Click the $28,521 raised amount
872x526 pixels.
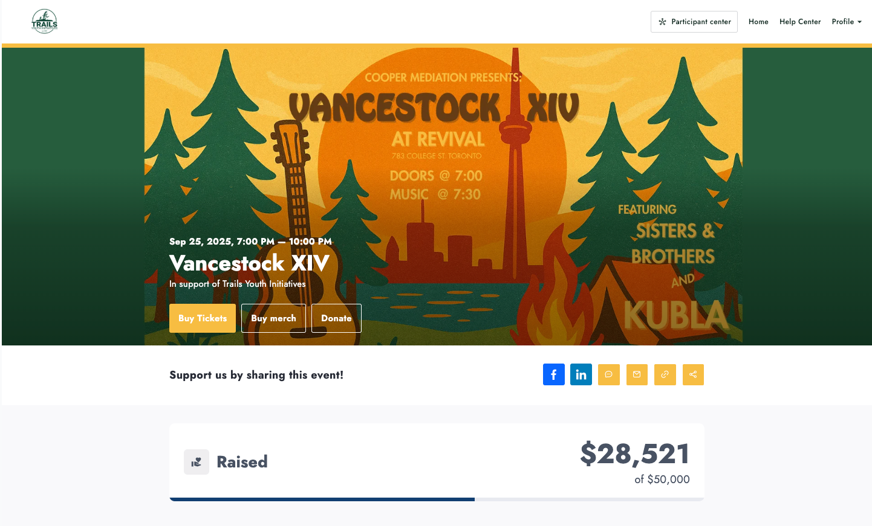[635, 454]
